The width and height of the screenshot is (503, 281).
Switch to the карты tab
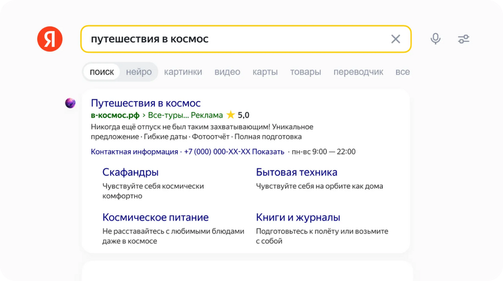click(265, 72)
